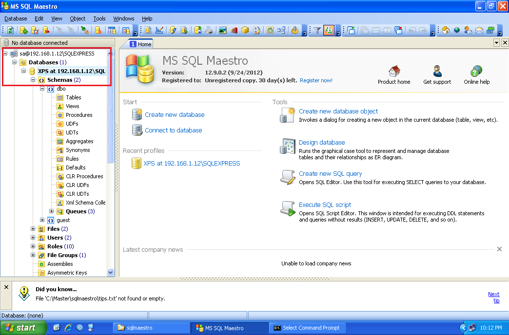
Task: Click the Close all windows toolbar icon
Action: (398, 31)
